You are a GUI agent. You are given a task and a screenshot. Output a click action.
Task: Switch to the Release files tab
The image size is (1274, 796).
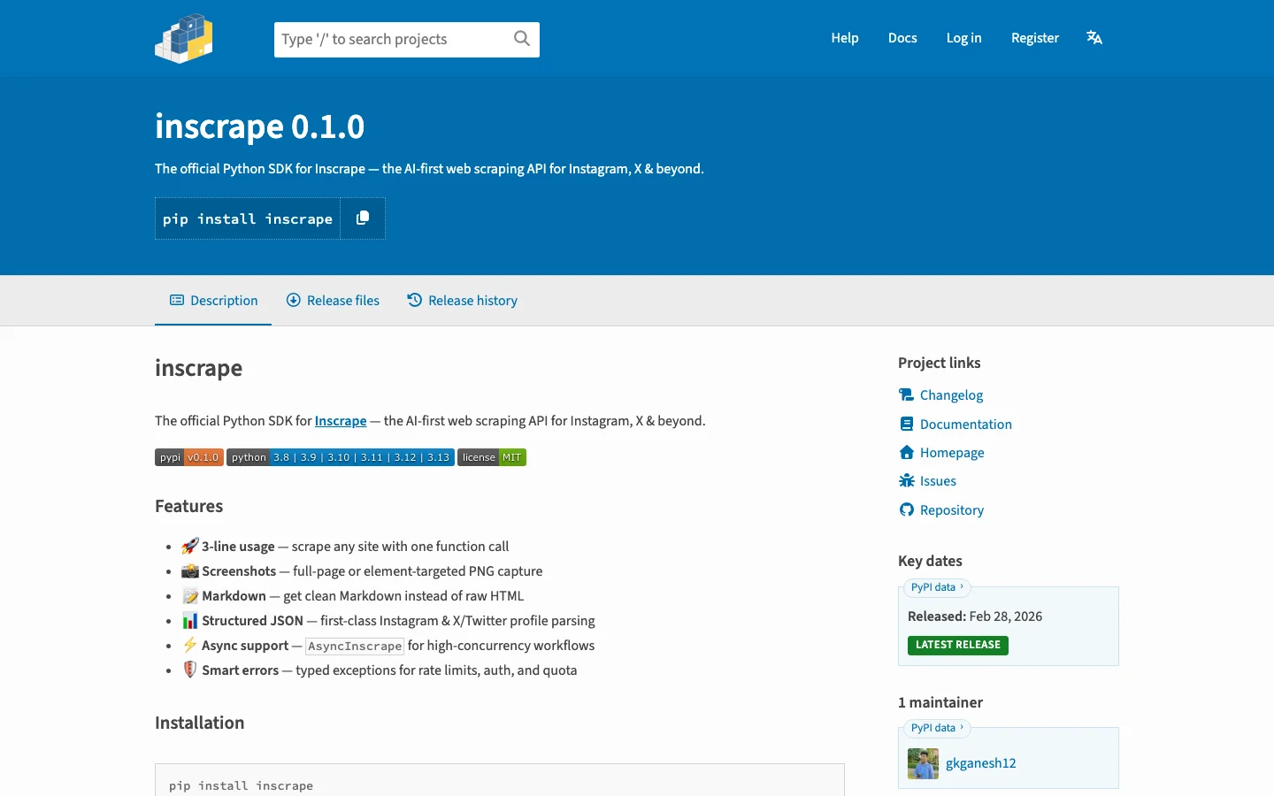333,301
